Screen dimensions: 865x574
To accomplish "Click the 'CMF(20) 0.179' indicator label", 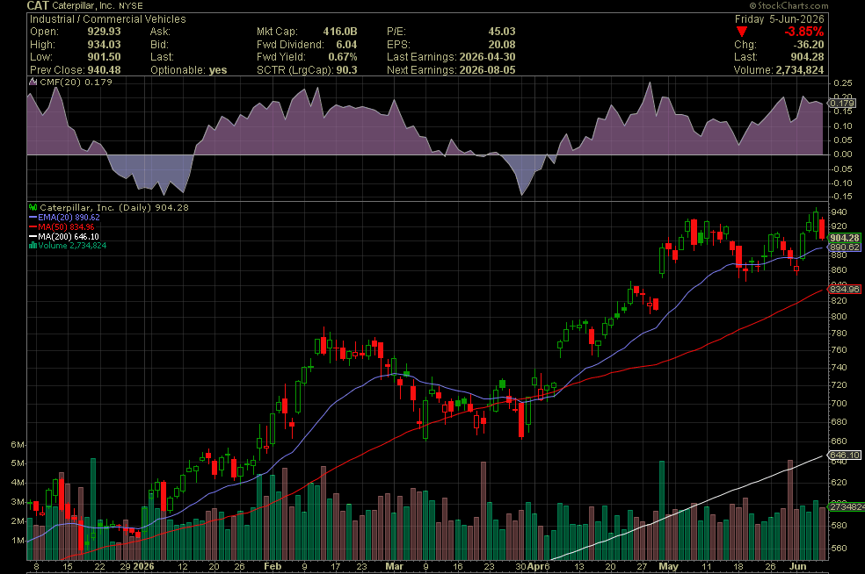I will (76, 83).
